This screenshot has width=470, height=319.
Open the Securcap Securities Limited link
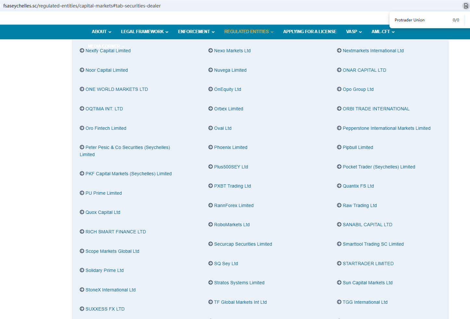tap(243, 244)
